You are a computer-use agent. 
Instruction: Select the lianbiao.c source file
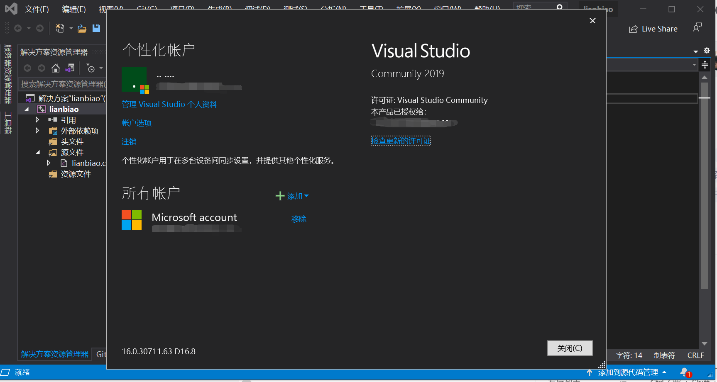(x=89, y=163)
